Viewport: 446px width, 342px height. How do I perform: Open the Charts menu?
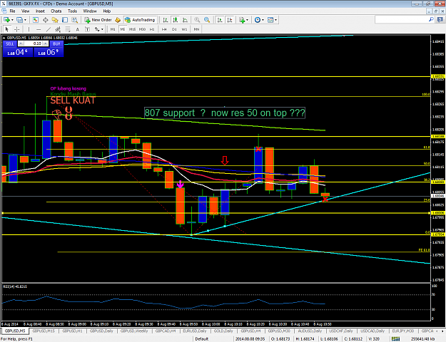[56, 11]
